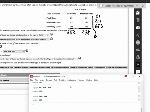Click the Domestic column header

[x=71, y=14]
